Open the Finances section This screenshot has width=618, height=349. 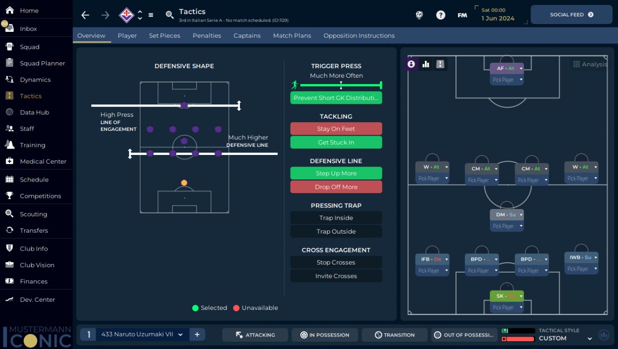click(x=33, y=281)
